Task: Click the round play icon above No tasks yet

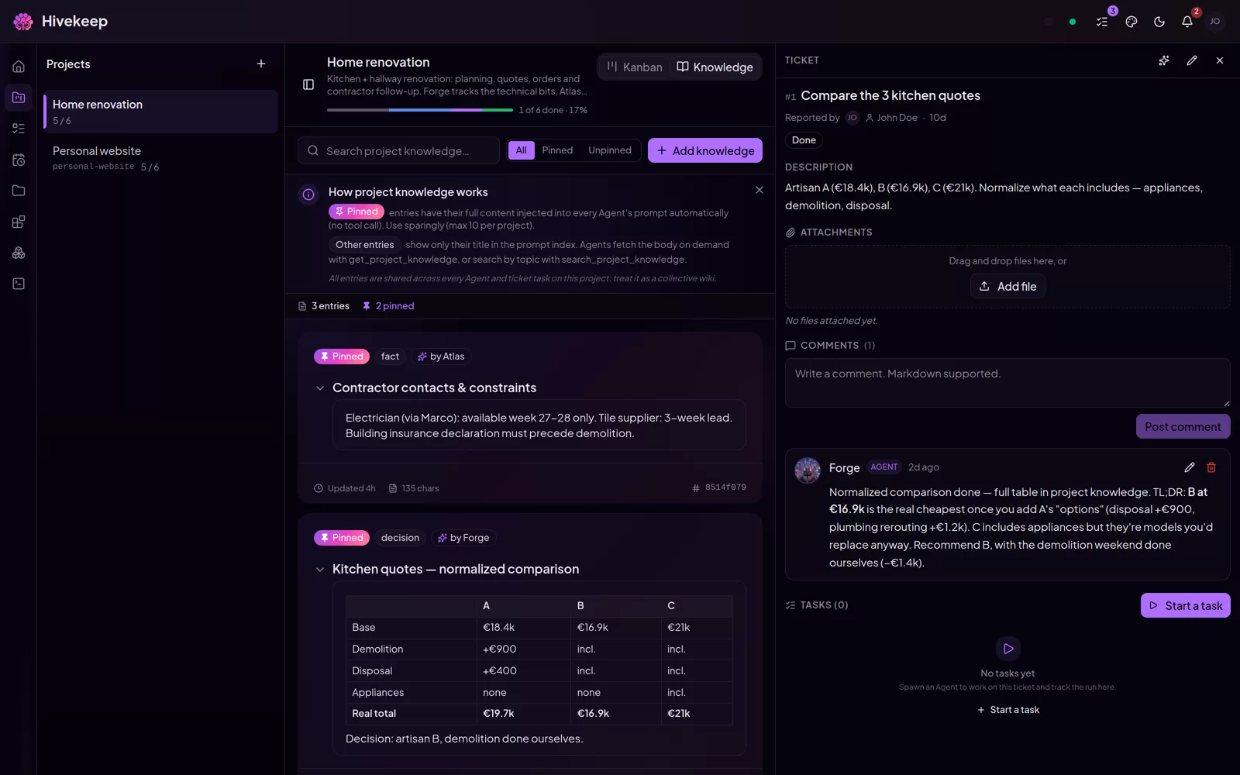Action: (1007, 649)
